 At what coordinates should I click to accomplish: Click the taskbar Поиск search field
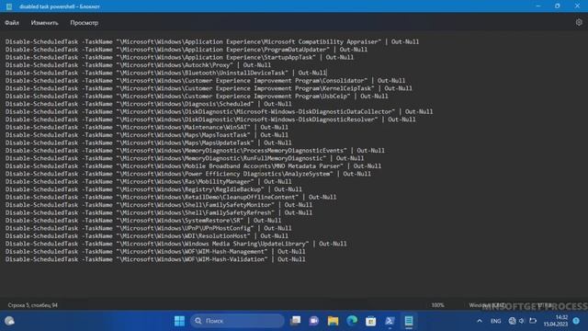pyautogui.click(x=237, y=321)
